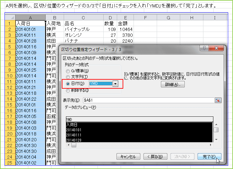The height and width of the screenshot is (169, 233).
Task: Click cell E2 with value 10464
Action: (x=126, y=29)
